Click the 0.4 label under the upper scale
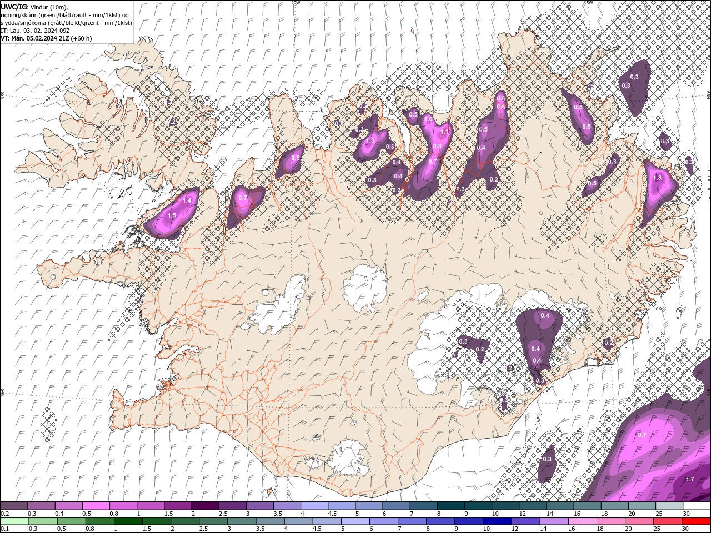This screenshot has height=533, width=711. tap(59, 514)
